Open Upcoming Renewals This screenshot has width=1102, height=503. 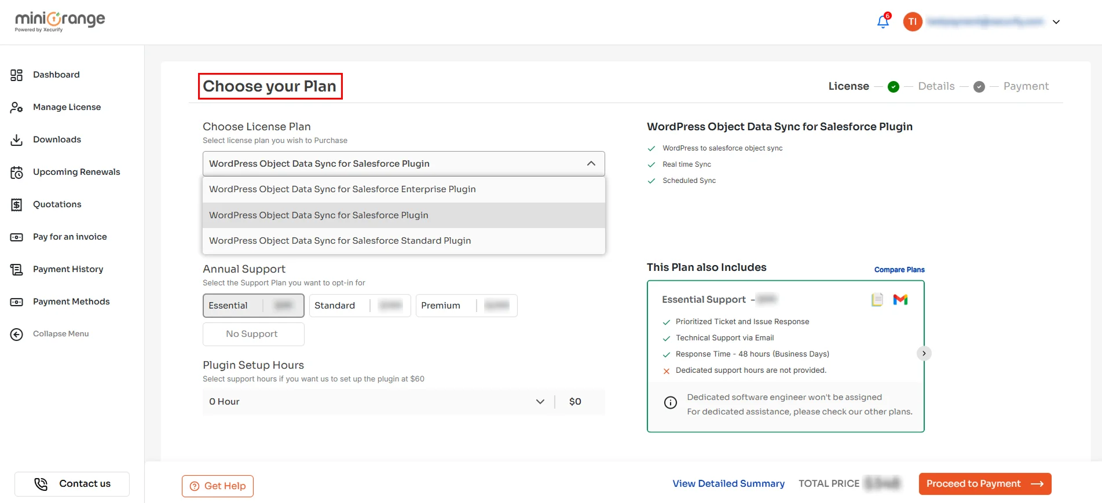click(x=76, y=172)
